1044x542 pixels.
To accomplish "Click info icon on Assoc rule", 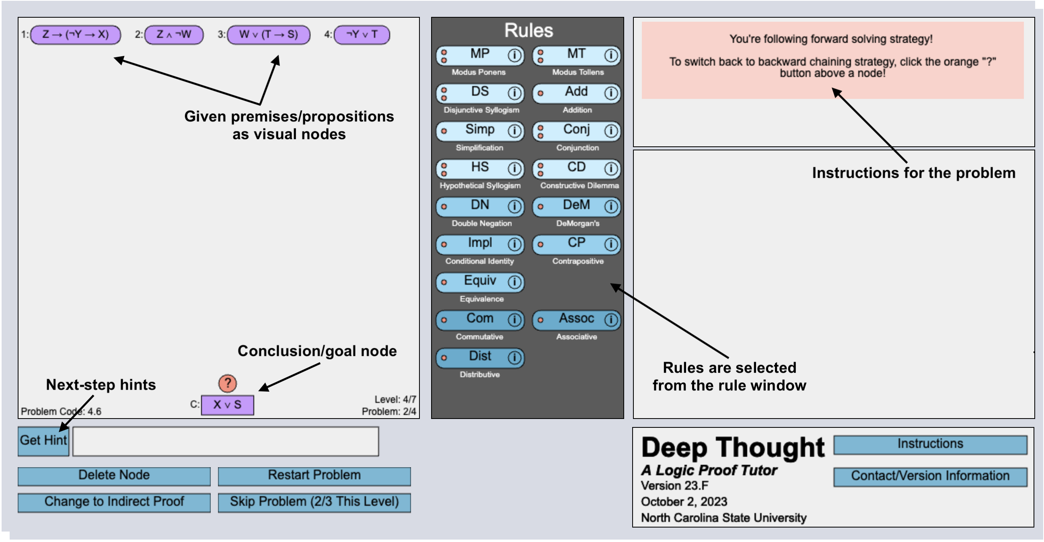I will (611, 320).
